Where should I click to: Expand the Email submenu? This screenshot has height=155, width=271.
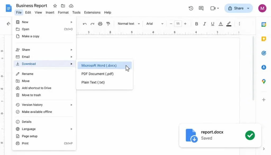[71, 57]
